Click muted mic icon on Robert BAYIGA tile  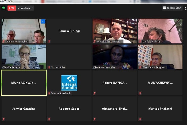coord(95,93)
